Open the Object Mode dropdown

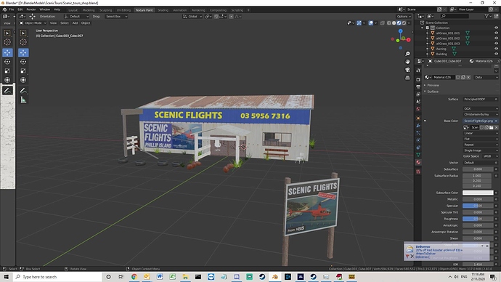tap(33, 23)
